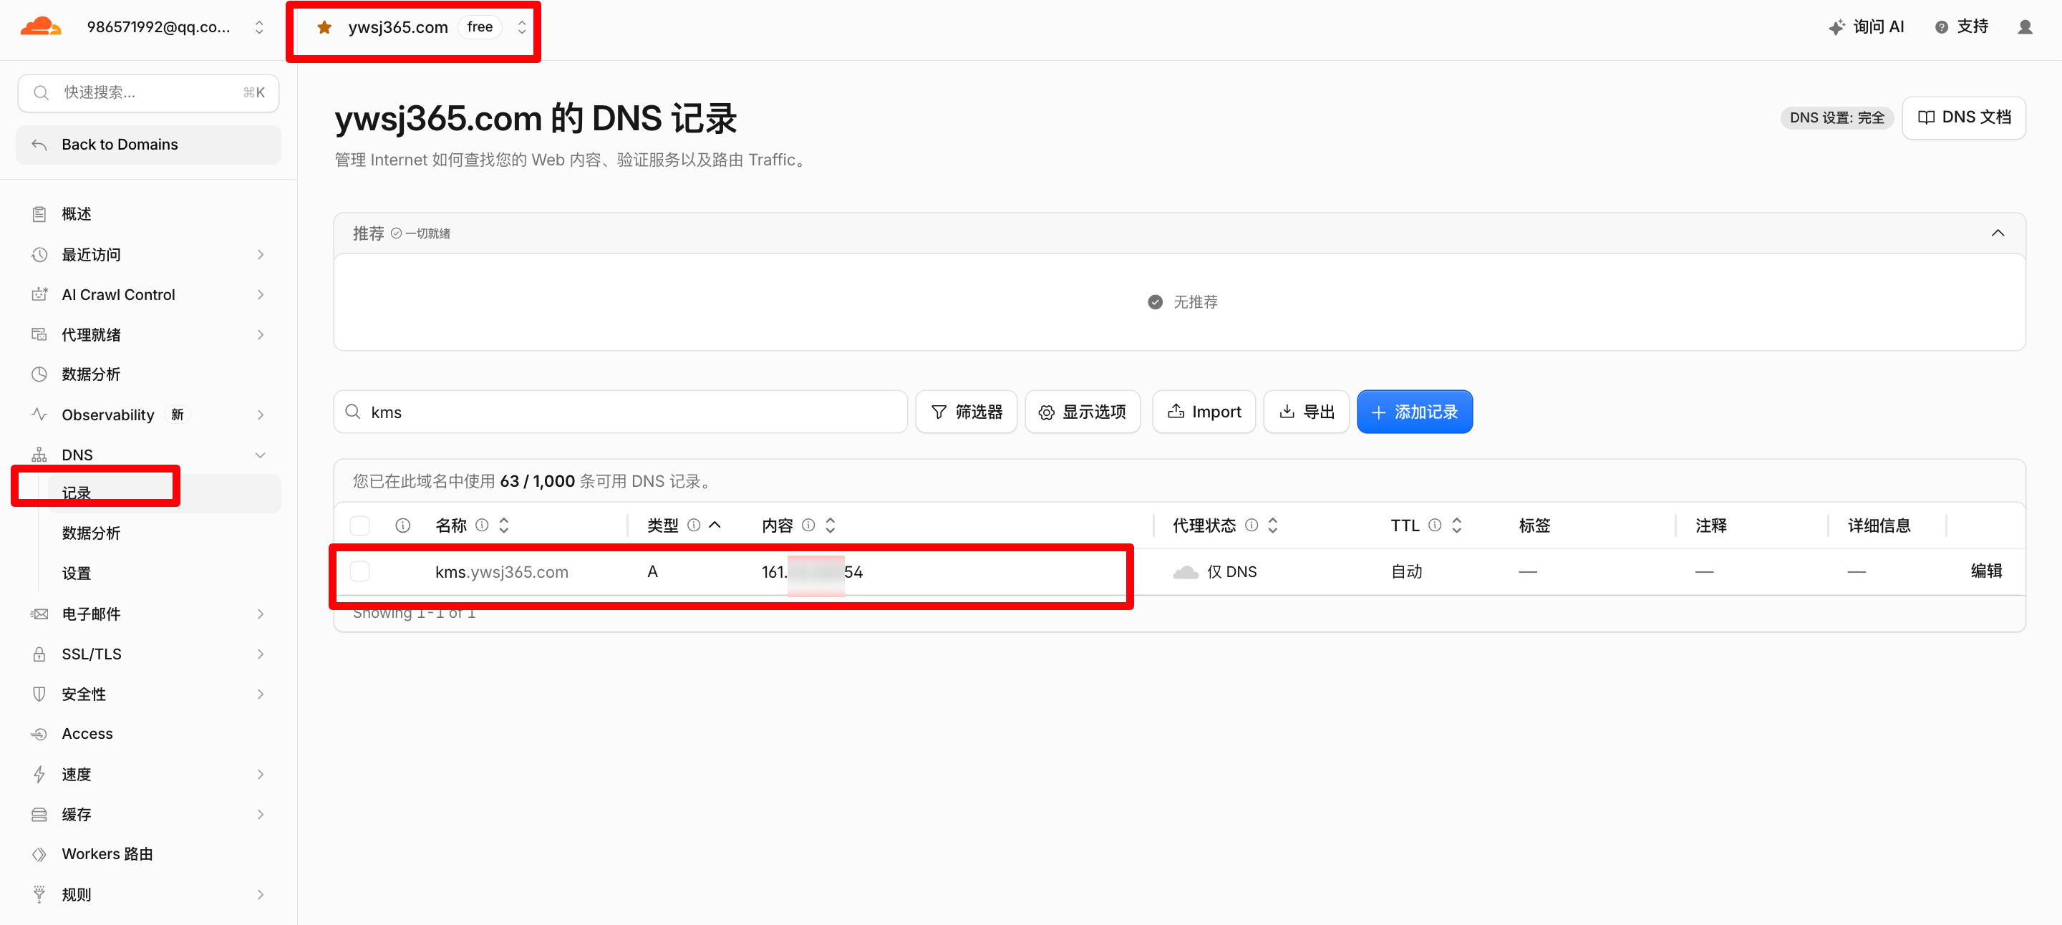Click the 添加记录 button
The height and width of the screenshot is (925, 2062).
point(1415,411)
